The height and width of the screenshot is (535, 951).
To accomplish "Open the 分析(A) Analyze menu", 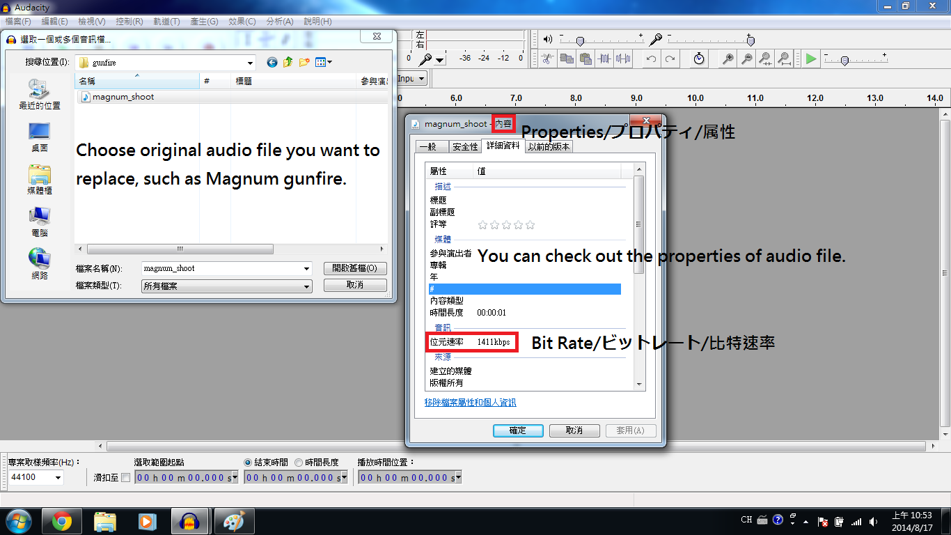I will pyautogui.click(x=279, y=22).
